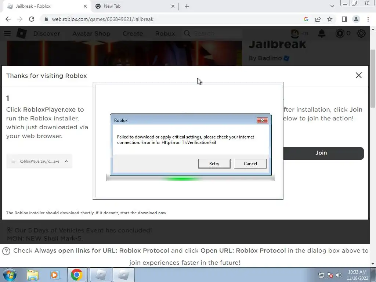Close the Jailbreak - Roblox tab
The image size is (376, 282).
(85, 6)
